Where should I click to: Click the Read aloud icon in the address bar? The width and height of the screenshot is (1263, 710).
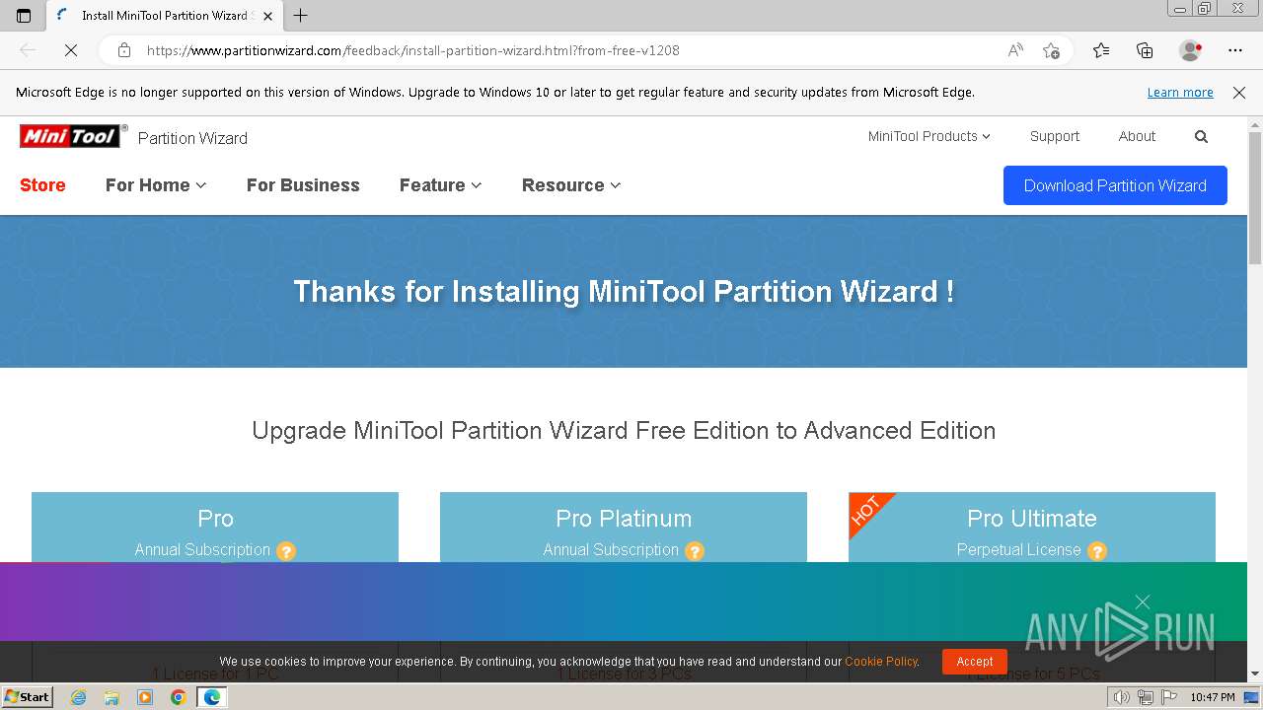(x=1015, y=50)
